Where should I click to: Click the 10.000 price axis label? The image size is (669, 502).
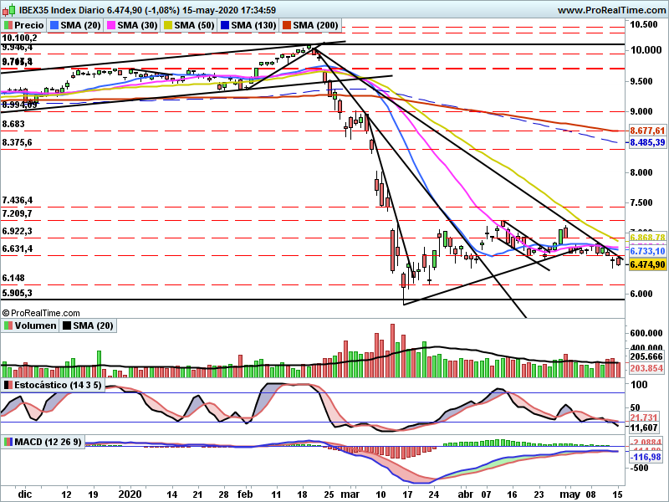(646, 50)
